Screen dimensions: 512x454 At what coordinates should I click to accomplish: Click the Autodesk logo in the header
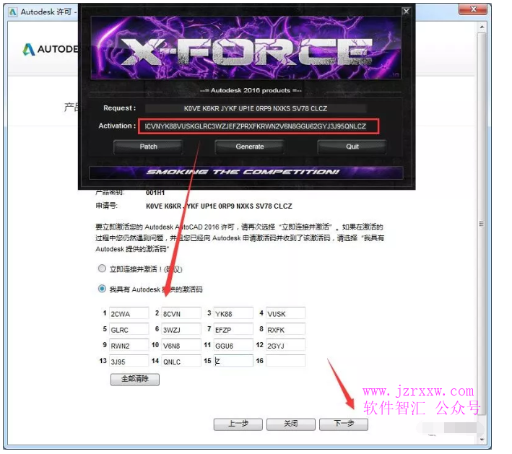(51, 49)
